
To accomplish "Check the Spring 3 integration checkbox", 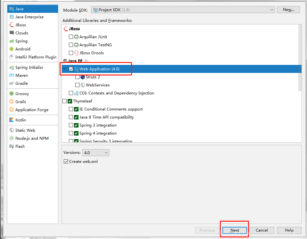I will point(71,125).
